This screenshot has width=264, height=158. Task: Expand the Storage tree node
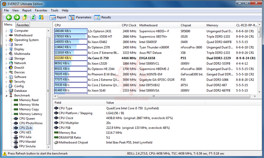pyautogui.click(x=6, y=59)
